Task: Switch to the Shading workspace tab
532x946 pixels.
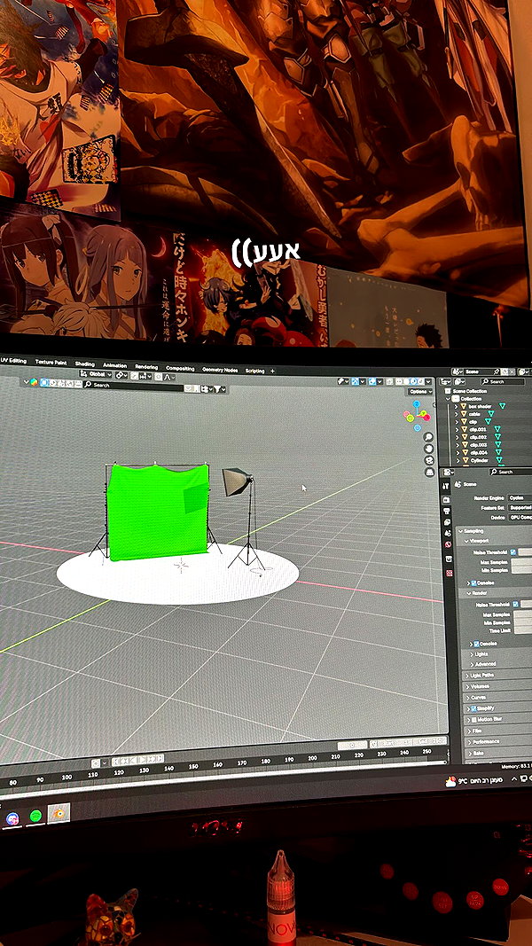Action: 84,364
